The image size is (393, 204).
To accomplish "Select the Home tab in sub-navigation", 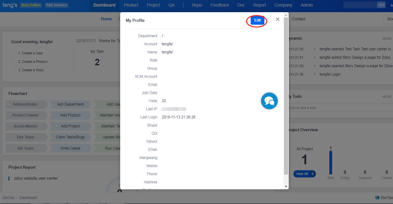I will tap(106, 19).
